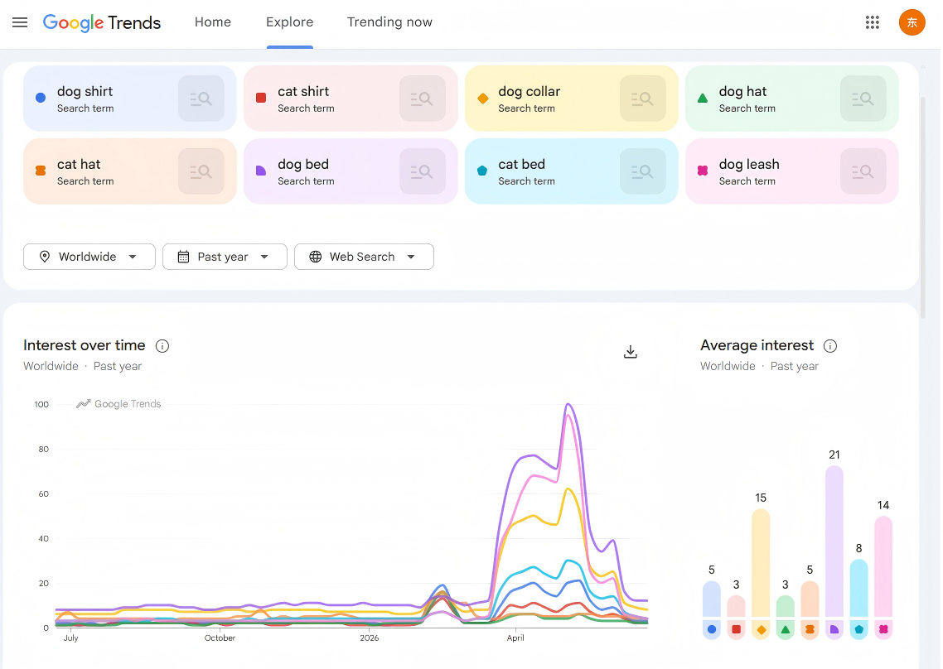This screenshot has width=943, height=669.
Task: Click the blue circle dog shirt marker
Action: click(41, 98)
